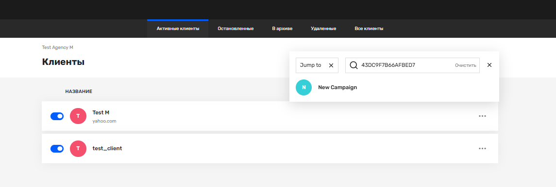
Task: Open the Test M client
Action: tap(101, 112)
